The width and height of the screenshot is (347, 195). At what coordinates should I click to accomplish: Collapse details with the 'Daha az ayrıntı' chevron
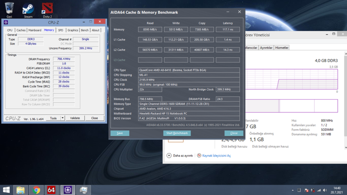(x=169, y=156)
